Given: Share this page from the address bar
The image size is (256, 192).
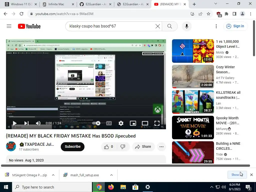Looking at the screenshot, I should (200, 14).
